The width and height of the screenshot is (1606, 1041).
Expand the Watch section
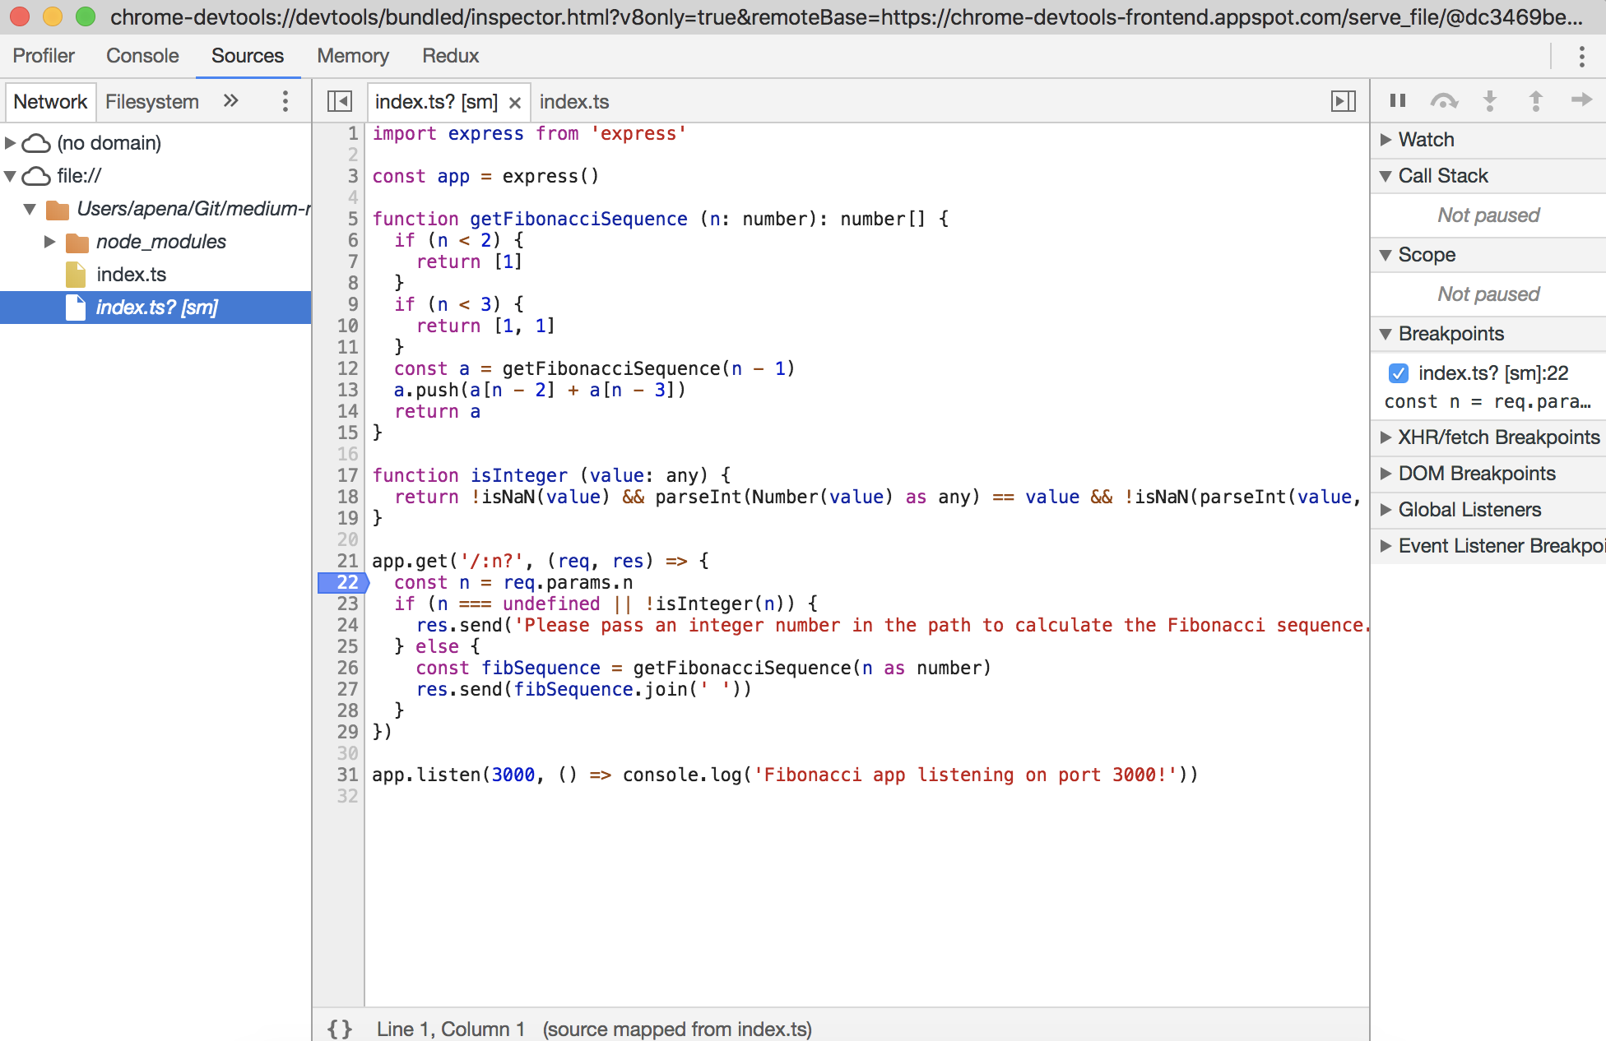pos(1427,140)
